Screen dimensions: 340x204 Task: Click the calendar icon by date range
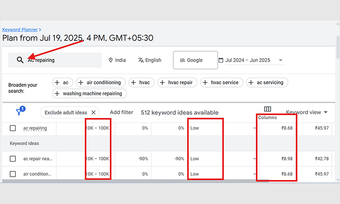coord(221,60)
